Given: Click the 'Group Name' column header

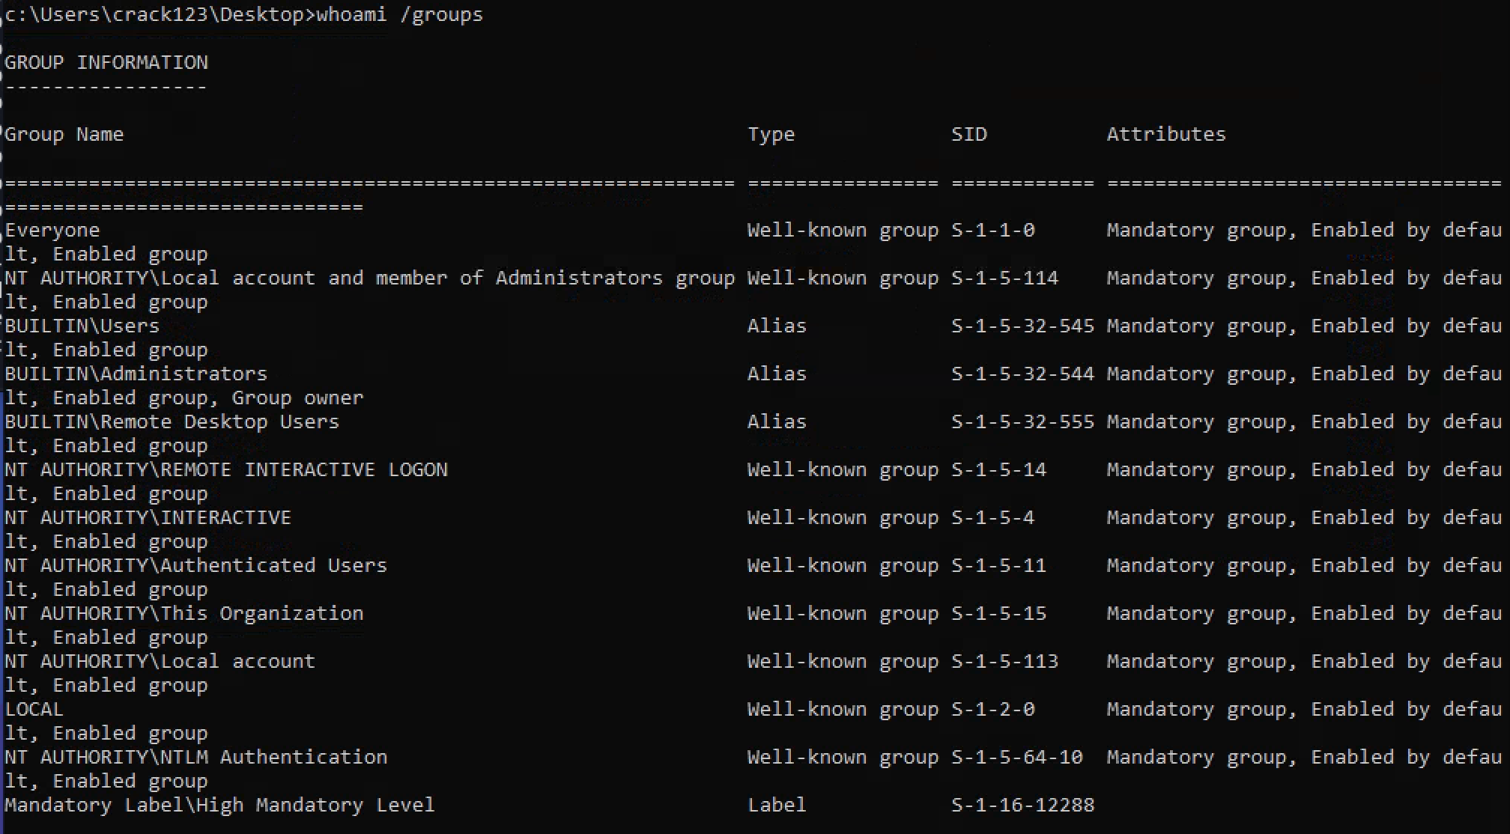Looking at the screenshot, I should pos(64,134).
